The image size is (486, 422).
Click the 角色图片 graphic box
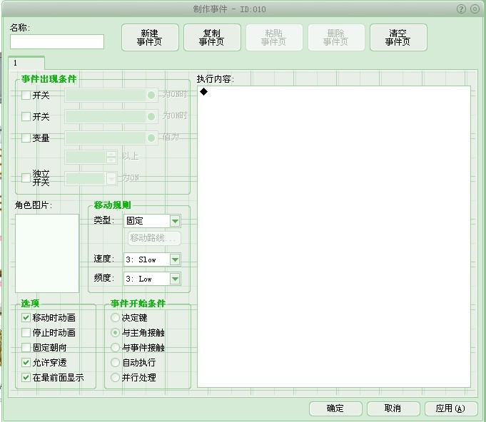pos(47,253)
